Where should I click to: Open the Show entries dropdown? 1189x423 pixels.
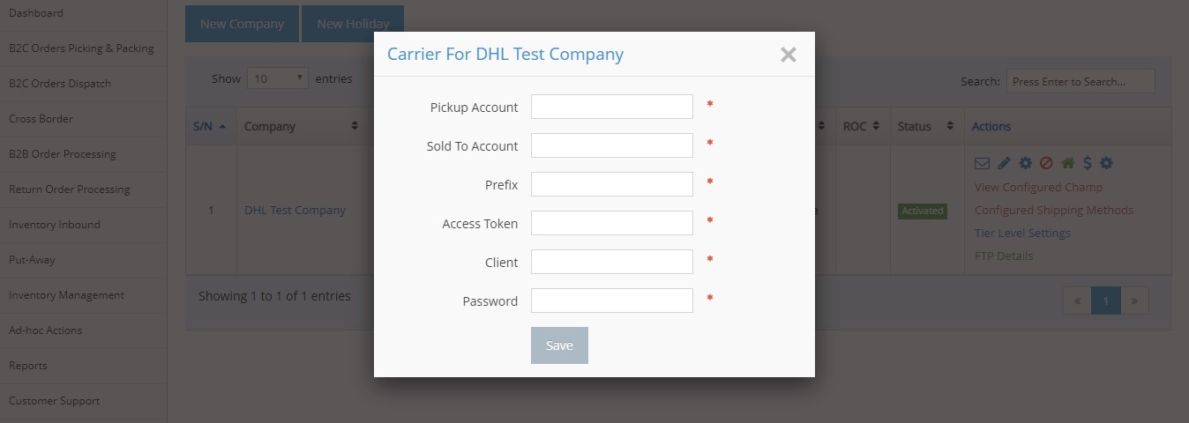(x=278, y=78)
